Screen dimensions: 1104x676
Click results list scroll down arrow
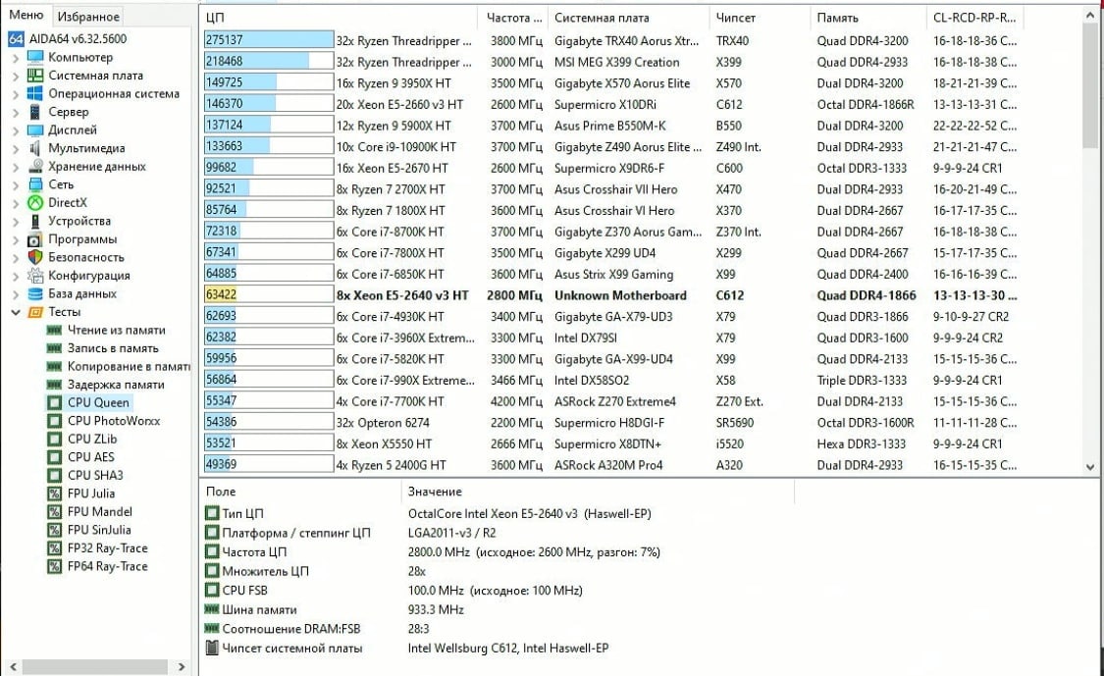[x=1090, y=467]
